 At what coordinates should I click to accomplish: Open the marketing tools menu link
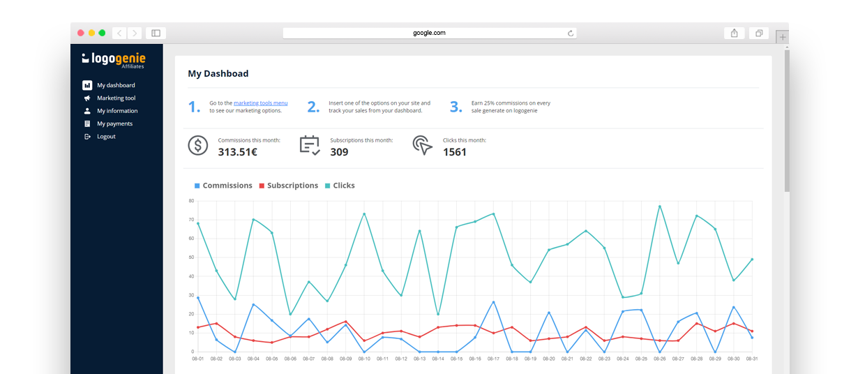(x=260, y=103)
